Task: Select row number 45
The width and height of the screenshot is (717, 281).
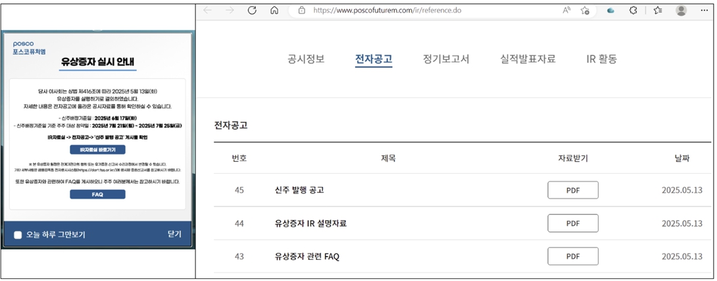Action: [x=239, y=190]
